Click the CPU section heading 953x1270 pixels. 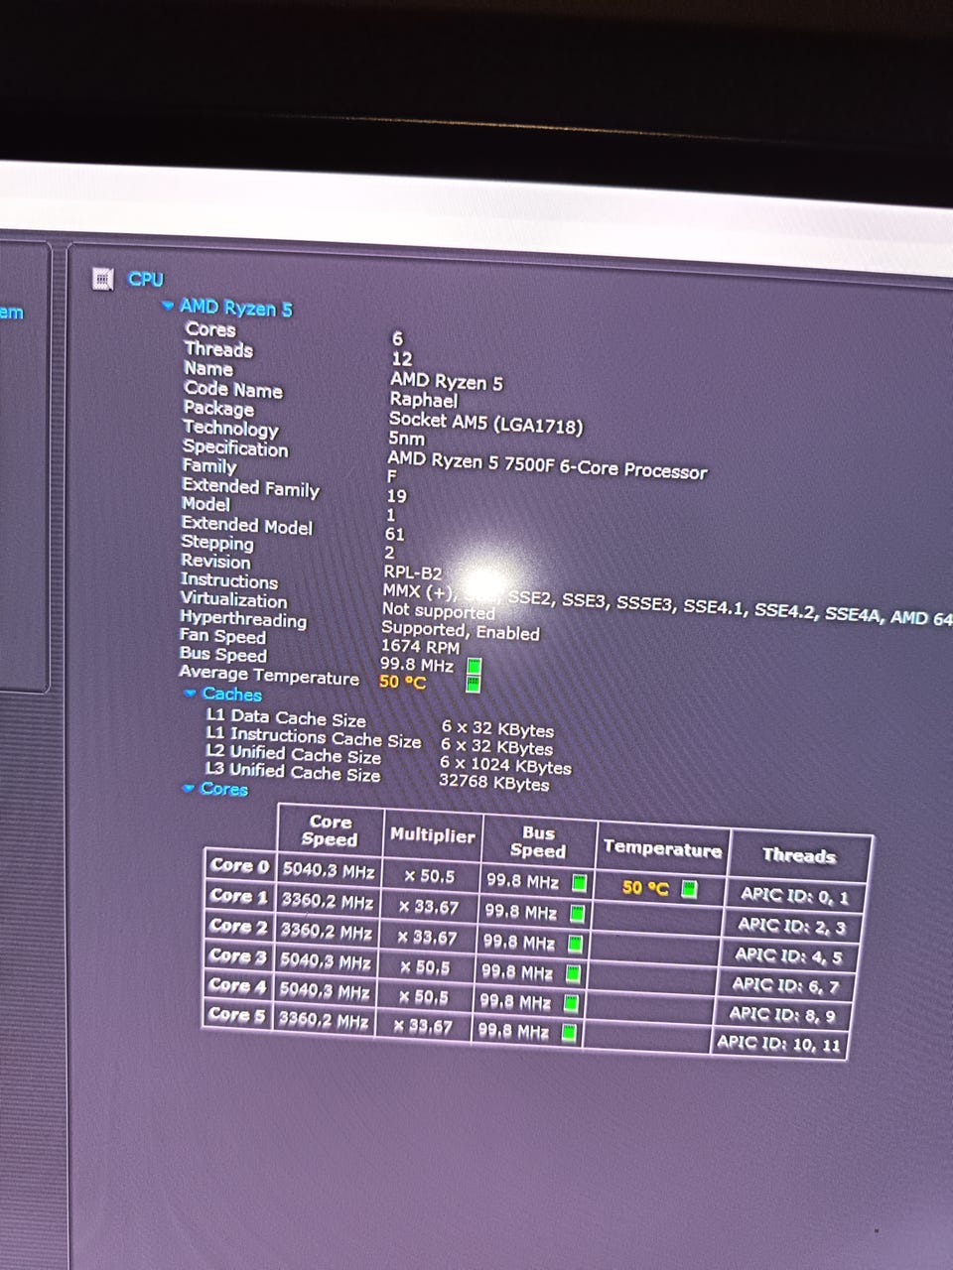[x=145, y=280]
